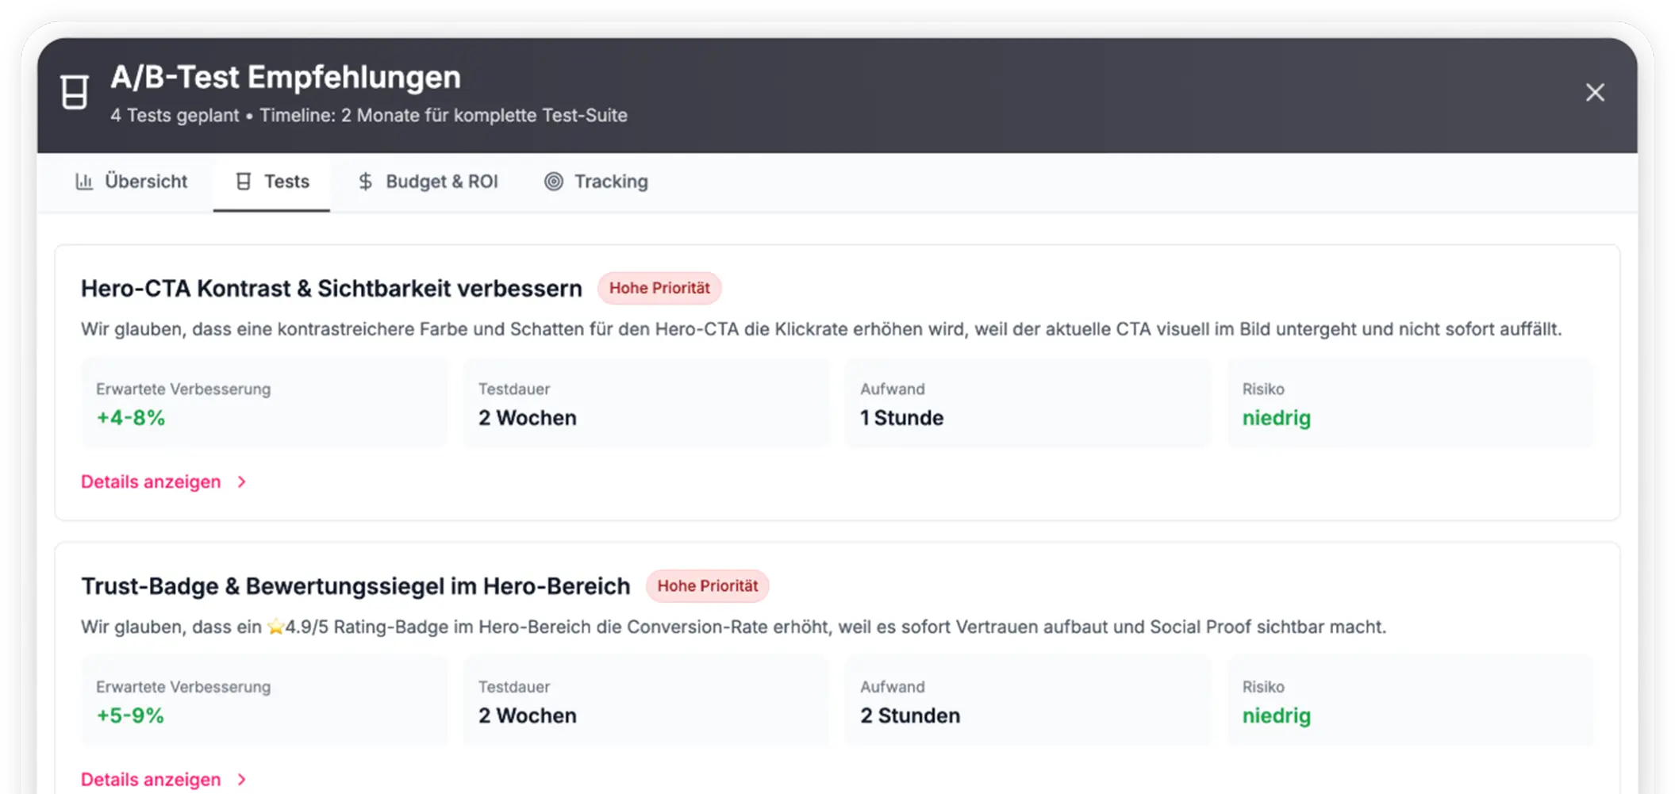Screen dimensions: 1675x794
Task: Click the dollar sign icon for Budget & ROI
Action: tap(365, 182)
